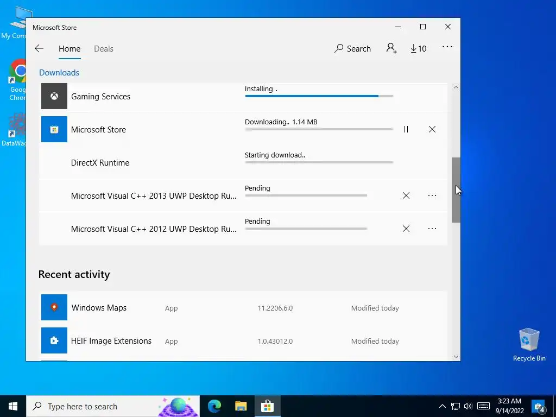Viewport: 556px width, 417px height.
Task: Open the network status tray icon
Action: pos(456,406)
